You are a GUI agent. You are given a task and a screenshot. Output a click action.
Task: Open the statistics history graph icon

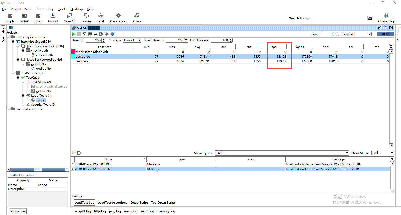click(x=90, y=34)
